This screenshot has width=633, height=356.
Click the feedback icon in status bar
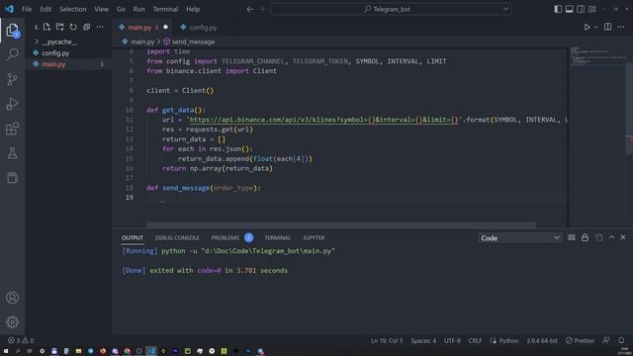(606, 340)
